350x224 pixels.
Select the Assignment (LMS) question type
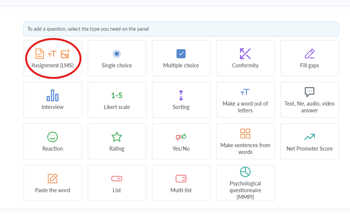click(53, 58)
